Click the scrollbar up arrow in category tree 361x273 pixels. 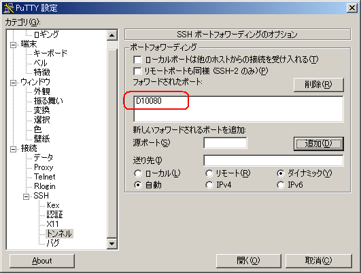pos(112,35)
